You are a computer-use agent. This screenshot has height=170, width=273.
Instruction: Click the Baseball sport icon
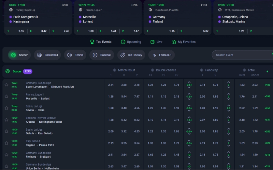95,55
